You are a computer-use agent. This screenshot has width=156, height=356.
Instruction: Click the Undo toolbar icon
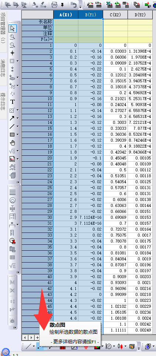point(74,4)
